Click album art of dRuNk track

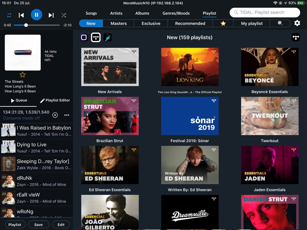click(x=8, y=181)
